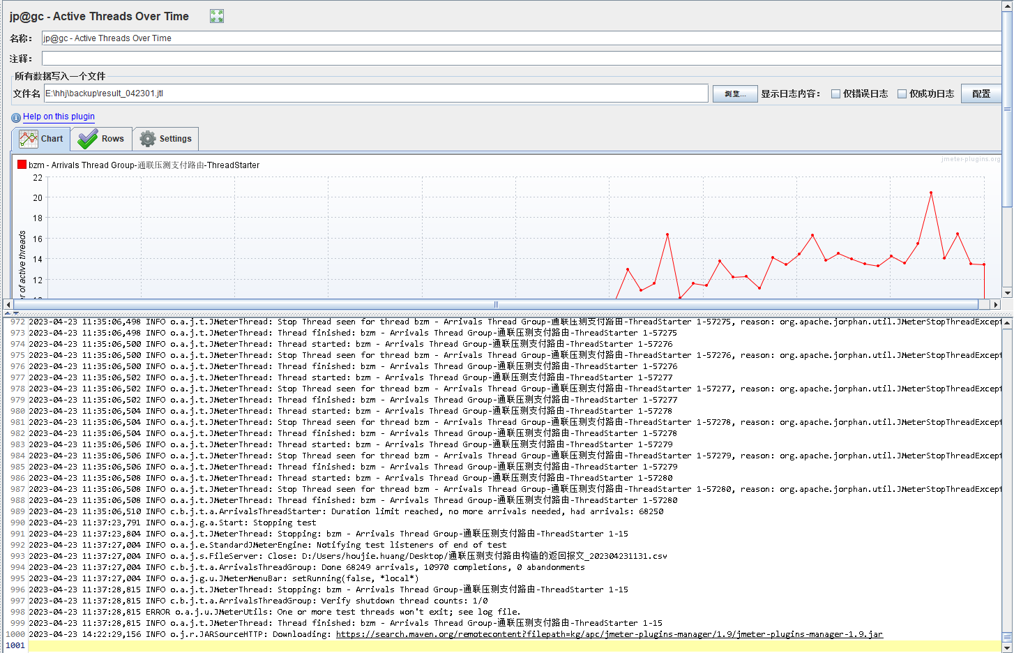The width and height of the screenshot is (1014, 653).
Task: Click the horizontal scrollbar thumb under chart
Action: pyautogui.click(x=496, y=304)
